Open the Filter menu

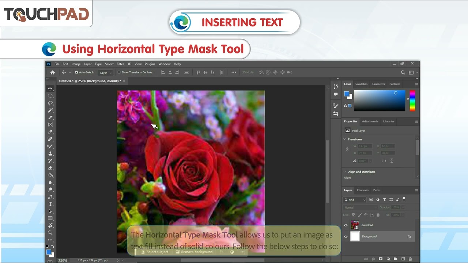(x=120, y=64)
